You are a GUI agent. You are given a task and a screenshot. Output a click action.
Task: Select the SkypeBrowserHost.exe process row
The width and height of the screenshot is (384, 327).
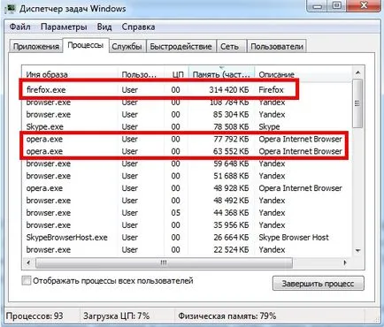pyautogui.click(x=188, y=238)
